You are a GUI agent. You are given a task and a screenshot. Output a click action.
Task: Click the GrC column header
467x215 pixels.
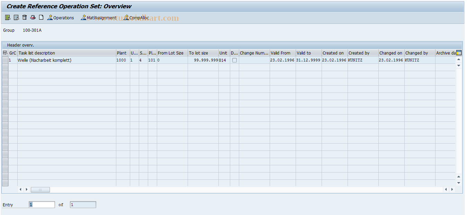(13, 53)
